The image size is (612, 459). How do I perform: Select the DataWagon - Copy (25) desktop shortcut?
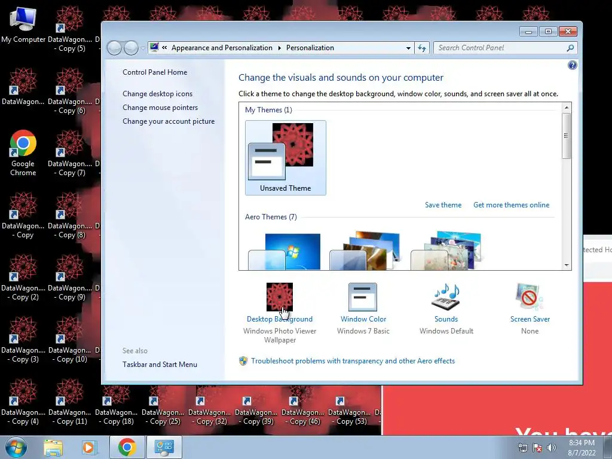point(163,406)
